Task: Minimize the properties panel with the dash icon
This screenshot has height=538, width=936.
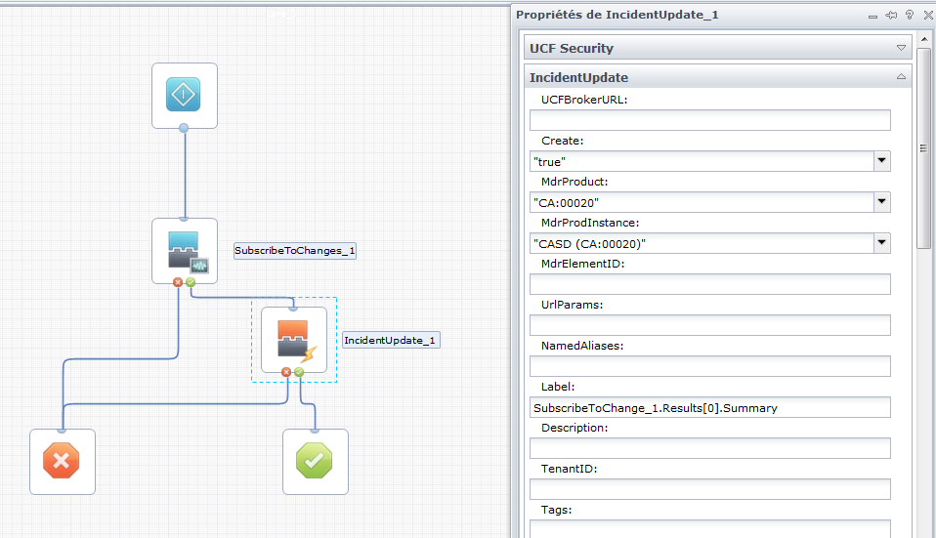Action: (x=873, y=15)
